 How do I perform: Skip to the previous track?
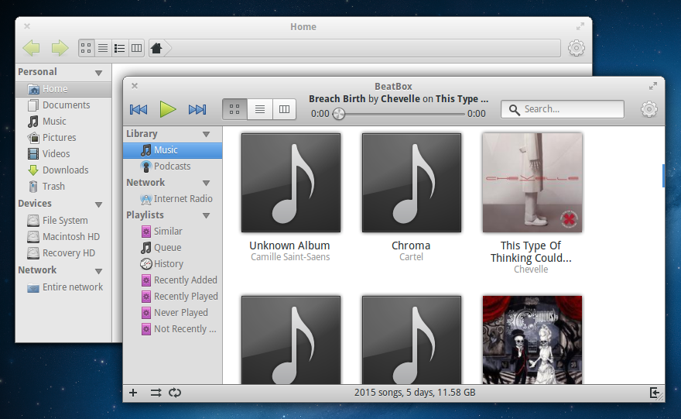[139, 110]
